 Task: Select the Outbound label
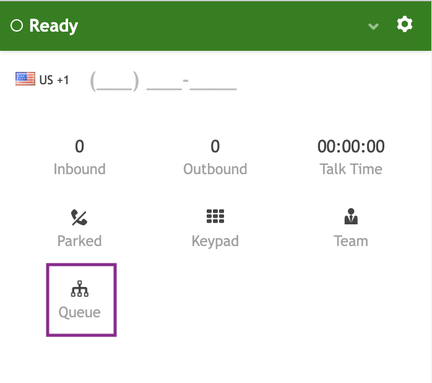click(x=215, y=169)
